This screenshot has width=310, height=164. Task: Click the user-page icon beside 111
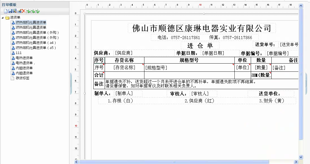[13, 53]
